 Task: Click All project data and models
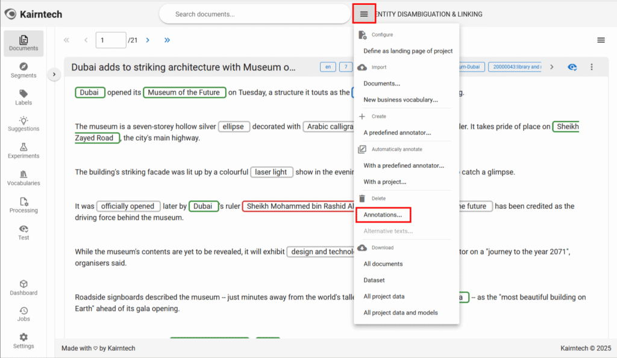pos(400,312)
